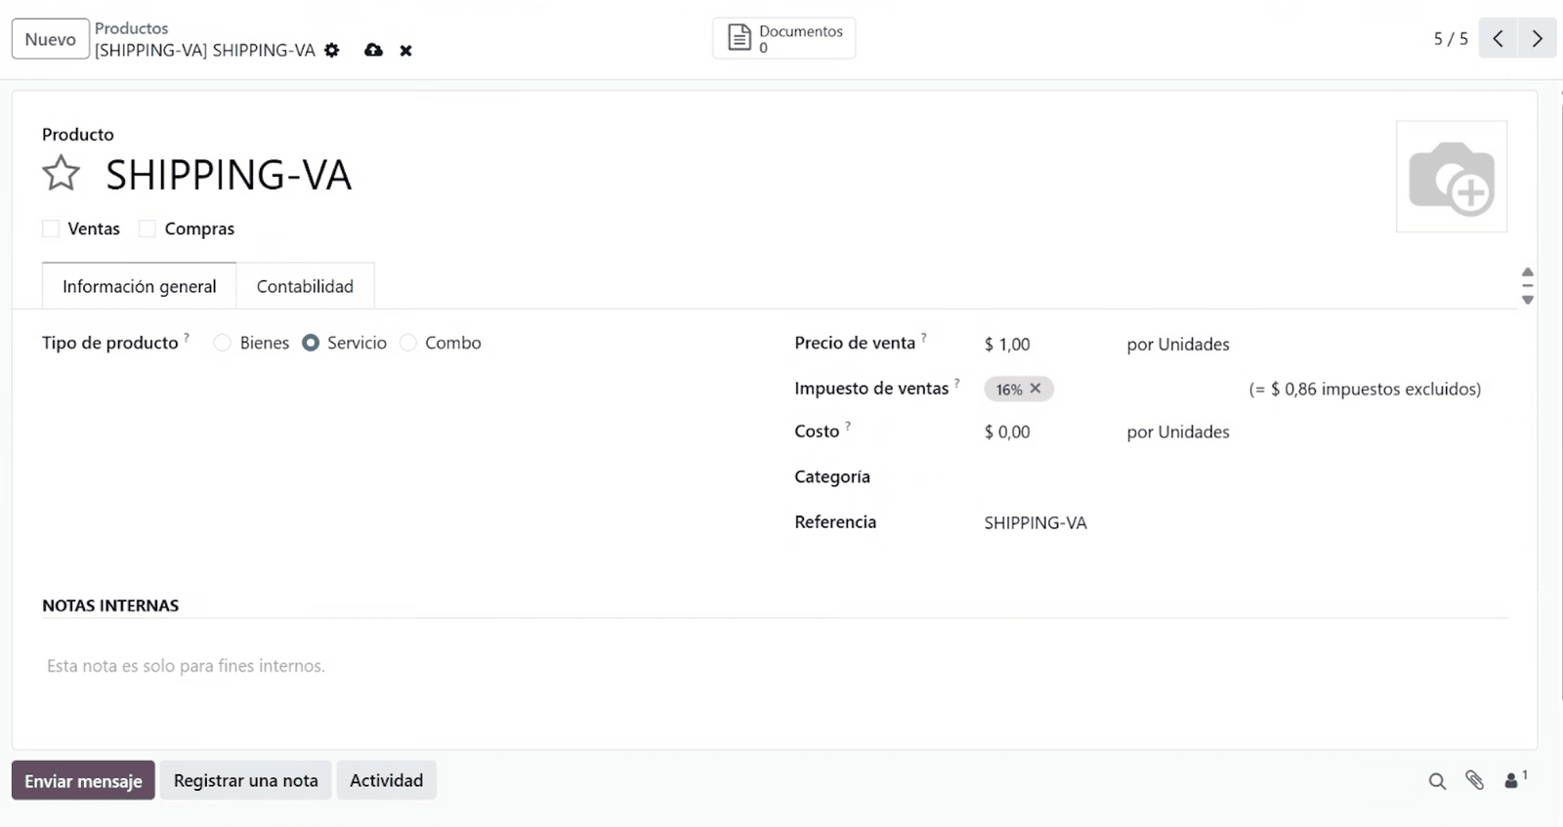Open the gear actions menu beside SHIPPING-VA
1563x827 pixels.
332,50
